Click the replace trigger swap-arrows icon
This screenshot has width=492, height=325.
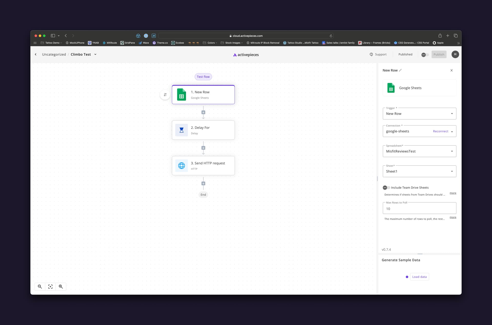(165, 95)
